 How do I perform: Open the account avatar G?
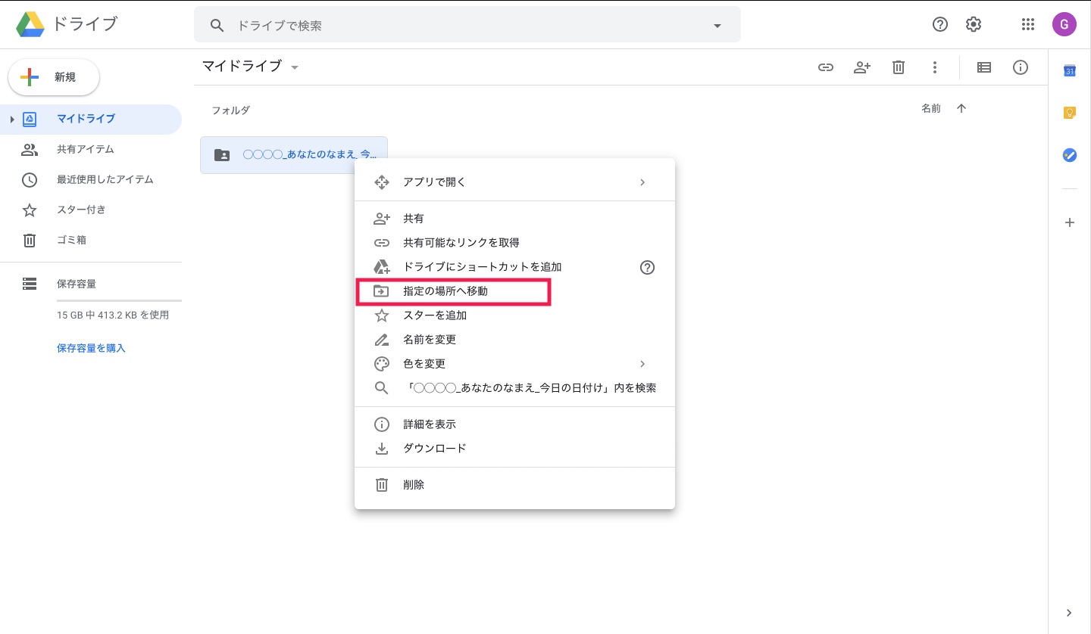point(1064,24)
